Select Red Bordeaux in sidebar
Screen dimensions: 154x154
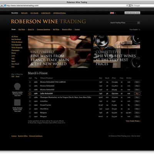click(16, 39)
